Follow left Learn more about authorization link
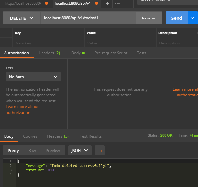The height and width of the screenshot is (187, 198). [22, 110]
